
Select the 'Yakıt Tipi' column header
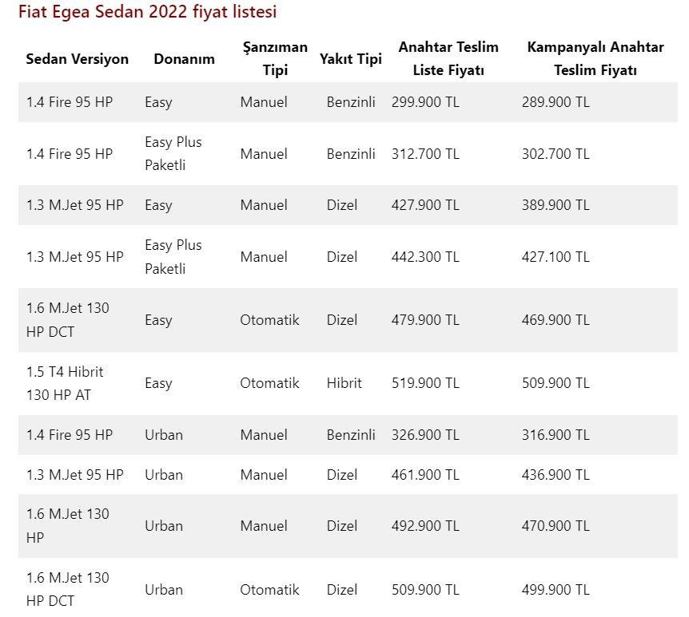coord(351,59)
